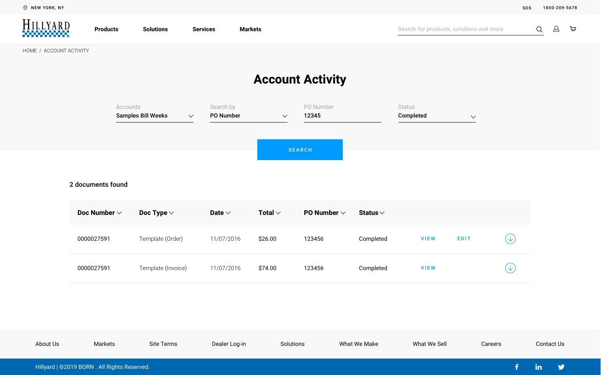This screenshot has height=375, width=601.
Task: Expand the Accounts dropdown
Action: 155,116
